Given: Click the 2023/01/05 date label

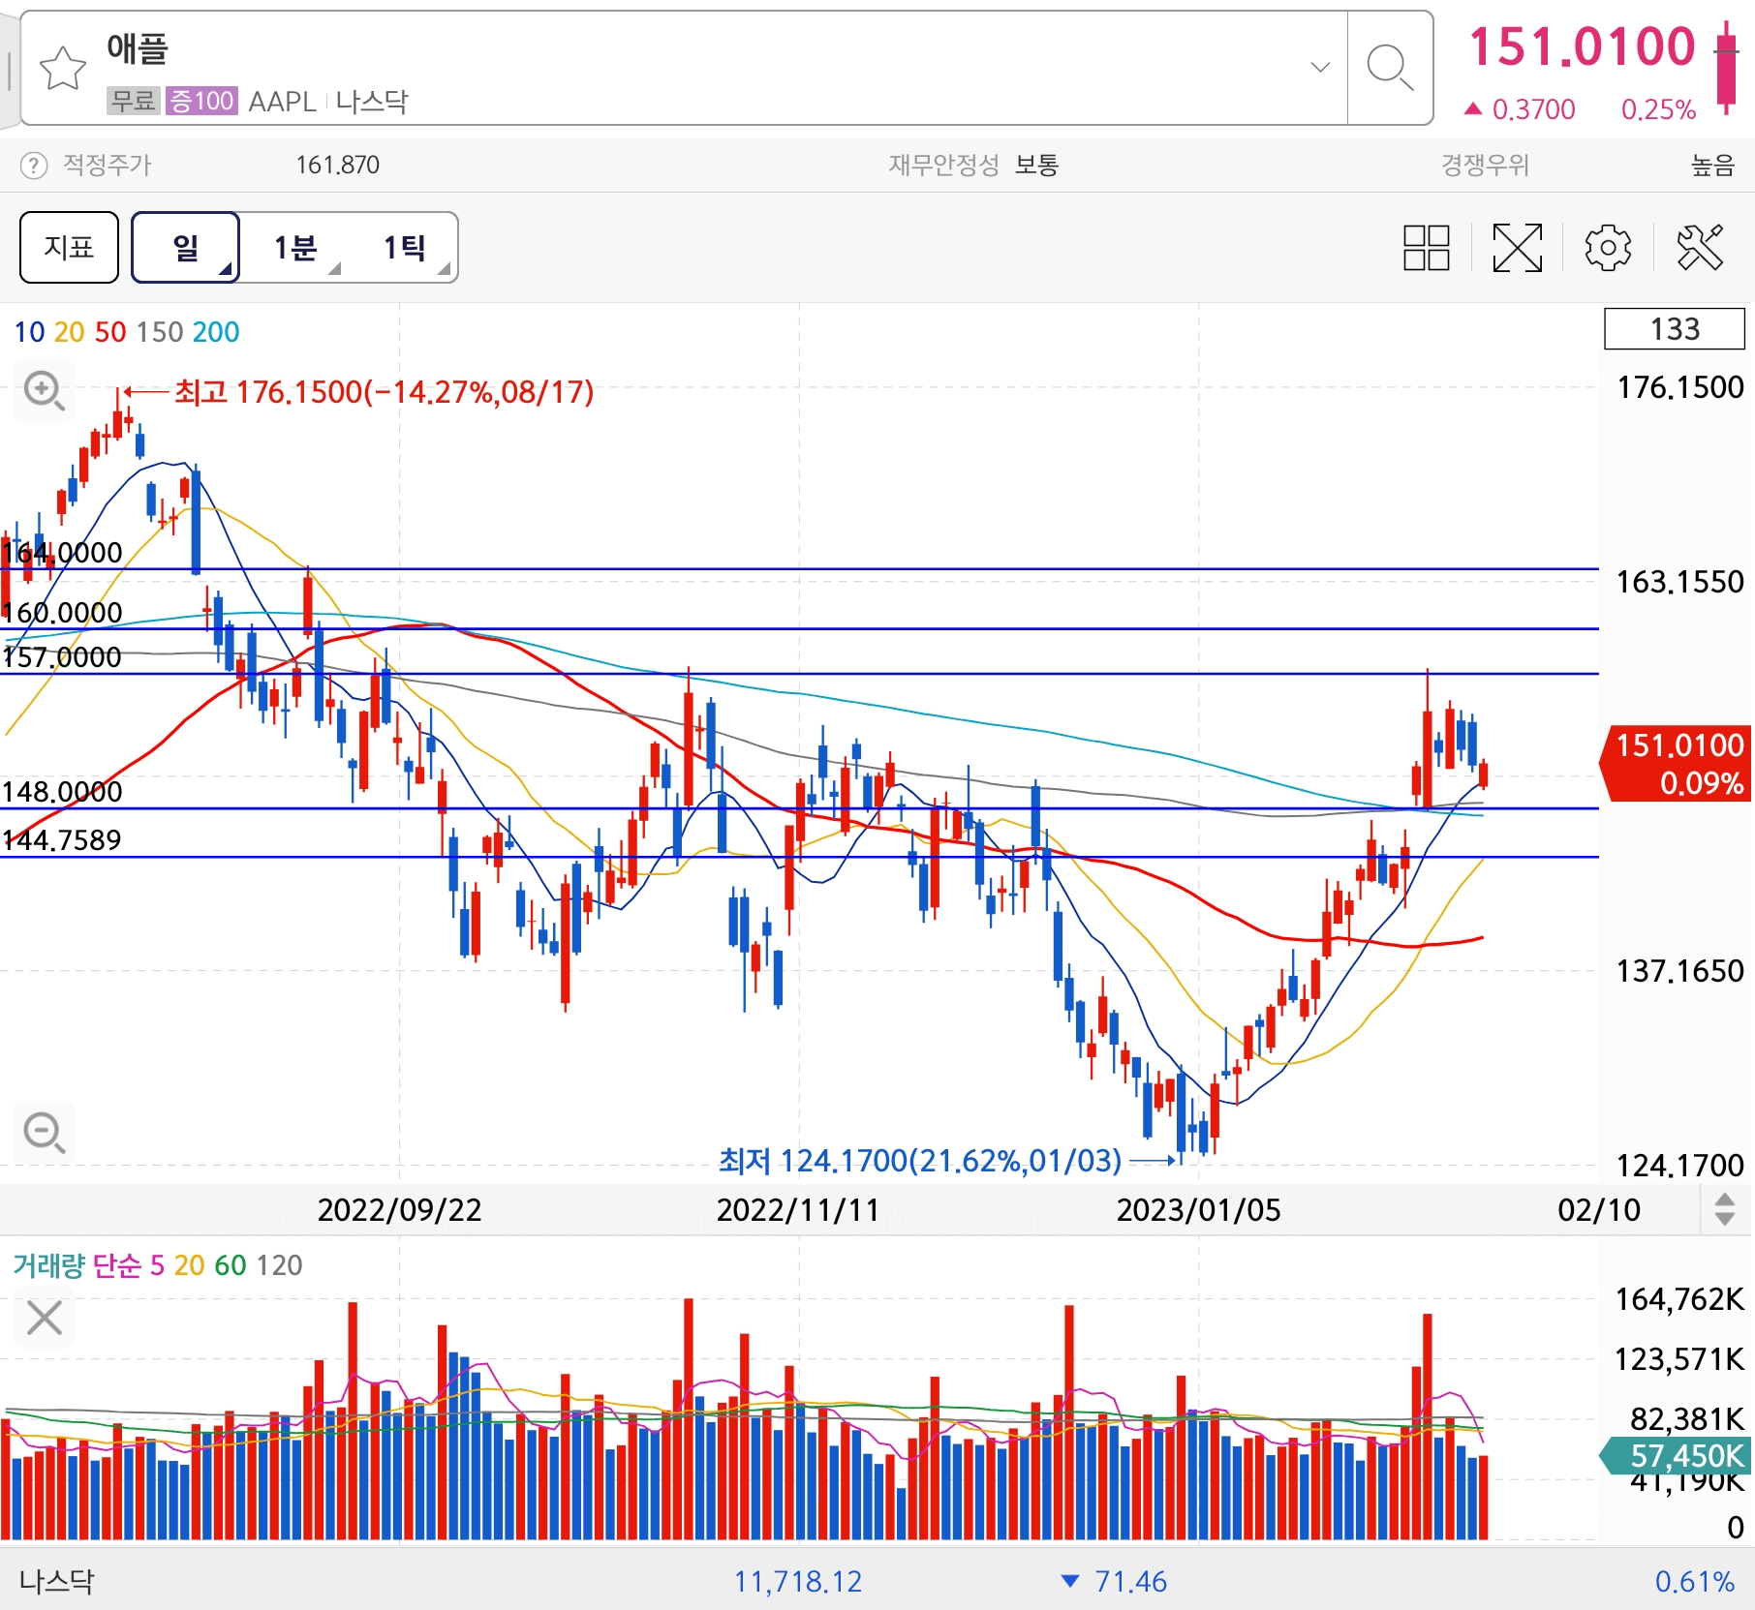Looking at the screenshot, I should click(1198, 1210).
